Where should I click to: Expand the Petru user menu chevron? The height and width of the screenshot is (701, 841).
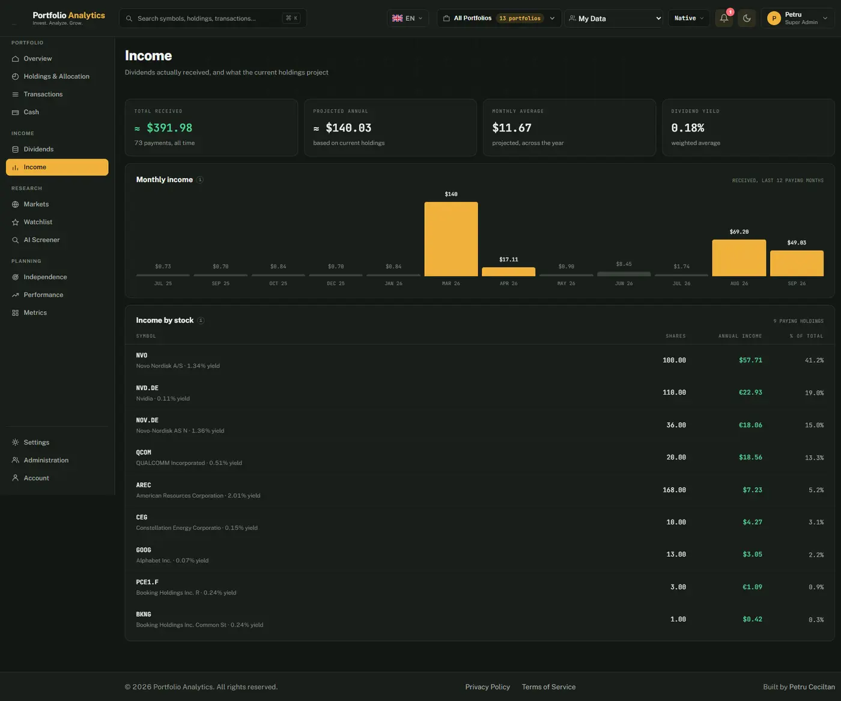[825, 19]
